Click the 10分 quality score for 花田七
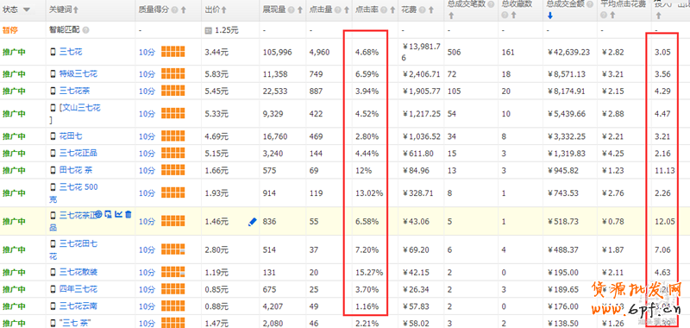Viewport: 690px width, 328px height. click(x=147, y=136)
